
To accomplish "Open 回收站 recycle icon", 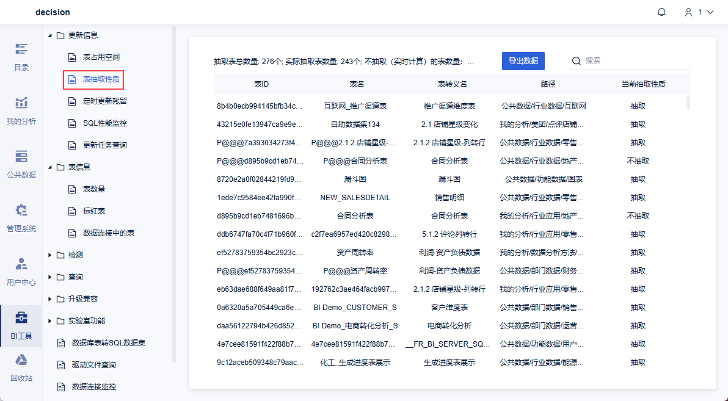I will pyautogui.click(x=21, y=359).
